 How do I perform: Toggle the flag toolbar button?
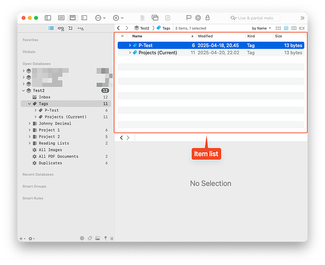click(189, 18)
